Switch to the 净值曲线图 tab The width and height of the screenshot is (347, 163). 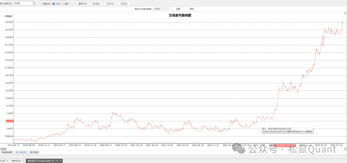point(7,152)
